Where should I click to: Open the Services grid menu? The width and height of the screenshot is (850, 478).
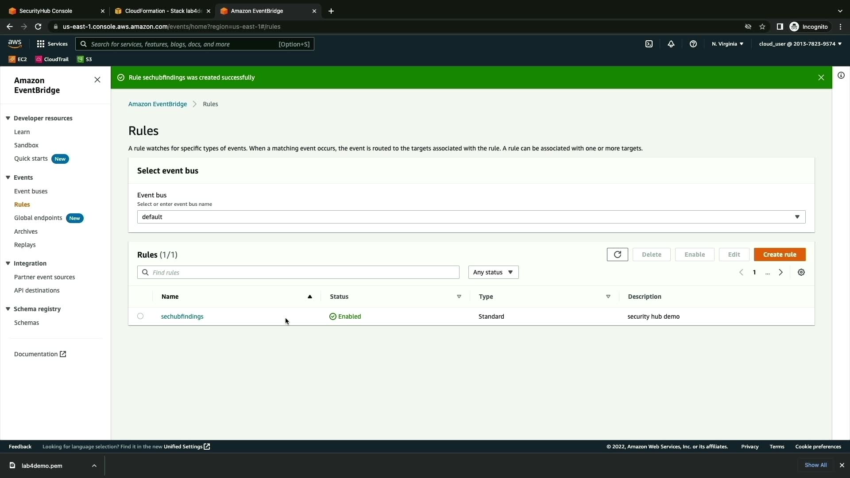click(52, 44)
